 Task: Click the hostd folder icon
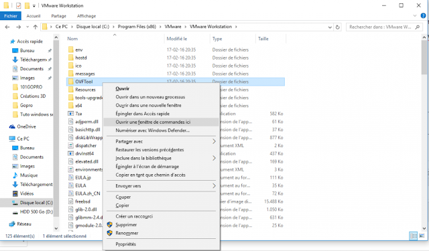click(71, 58)
